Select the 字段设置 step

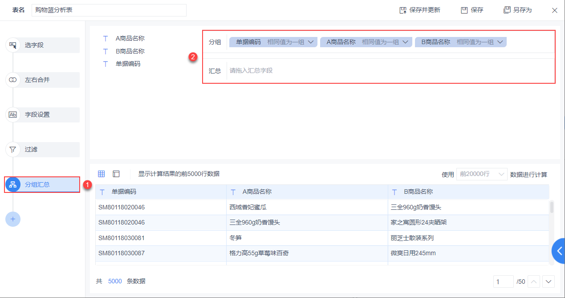(43, 114)
